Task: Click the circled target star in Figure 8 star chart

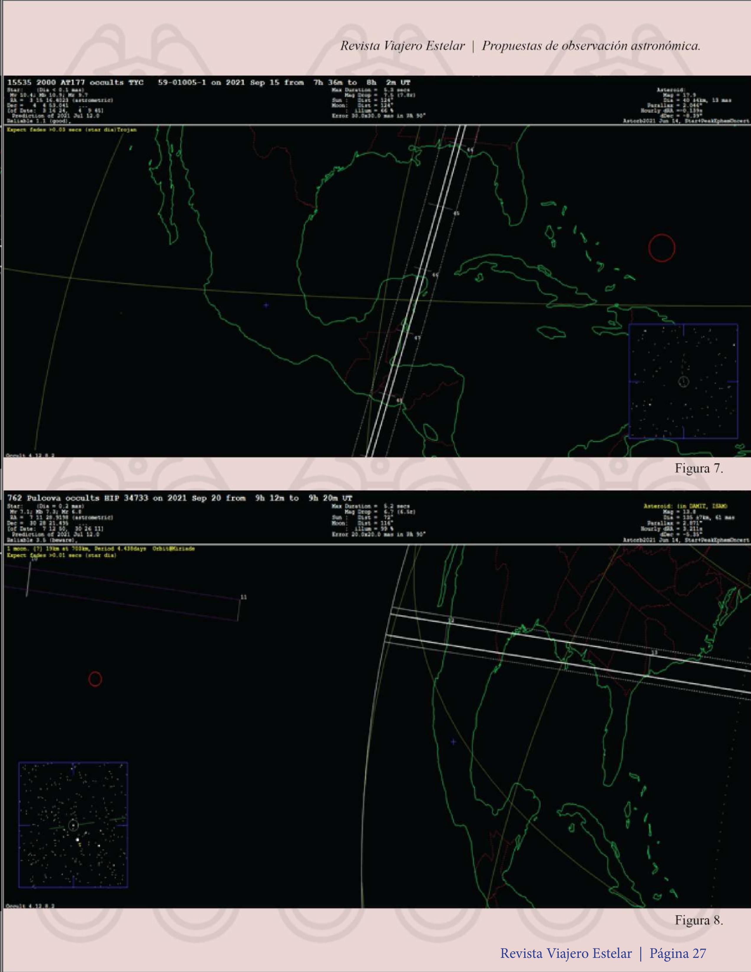Action: pos(73,826)
